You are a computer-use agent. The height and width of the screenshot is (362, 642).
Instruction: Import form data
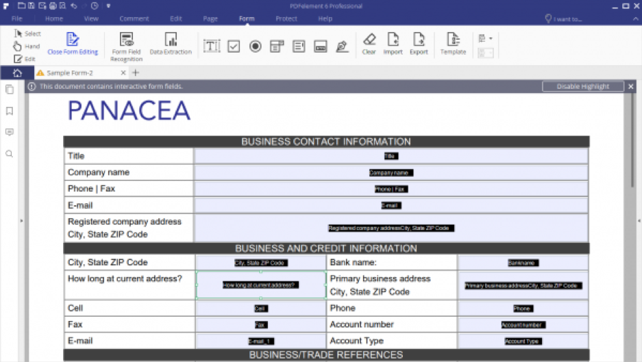[x=393, y=43]
